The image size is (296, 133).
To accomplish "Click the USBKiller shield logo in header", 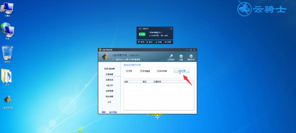I will pos(105,57).
